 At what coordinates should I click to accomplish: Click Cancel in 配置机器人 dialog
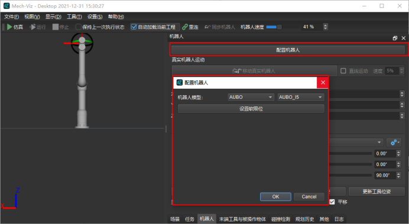pos(309,197)
